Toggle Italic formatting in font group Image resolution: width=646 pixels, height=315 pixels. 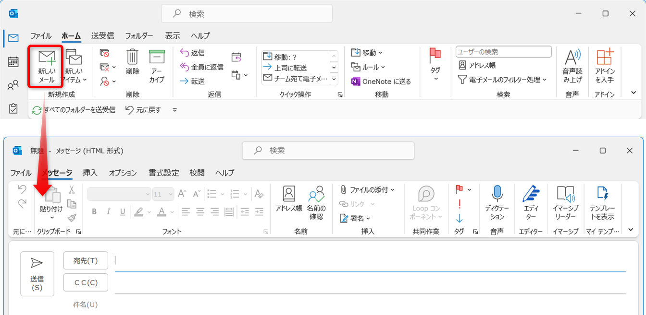click(109, 211)
